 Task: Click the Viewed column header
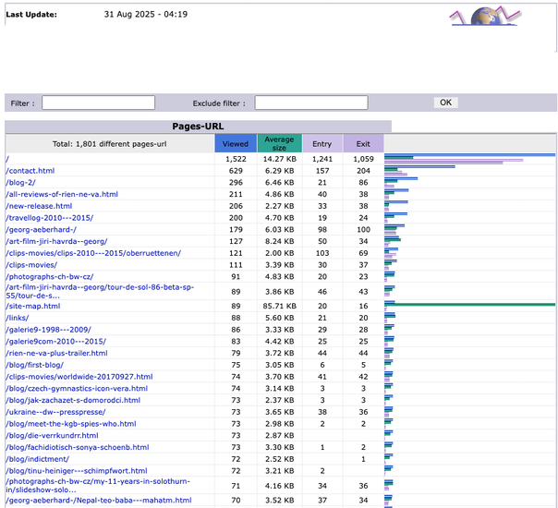pos(236,143)
